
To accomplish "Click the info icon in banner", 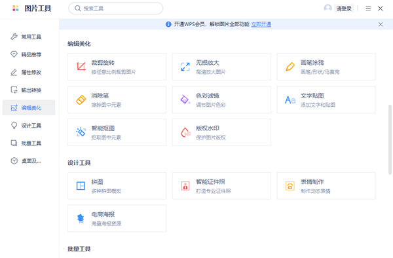I will (x=168, y=24).
